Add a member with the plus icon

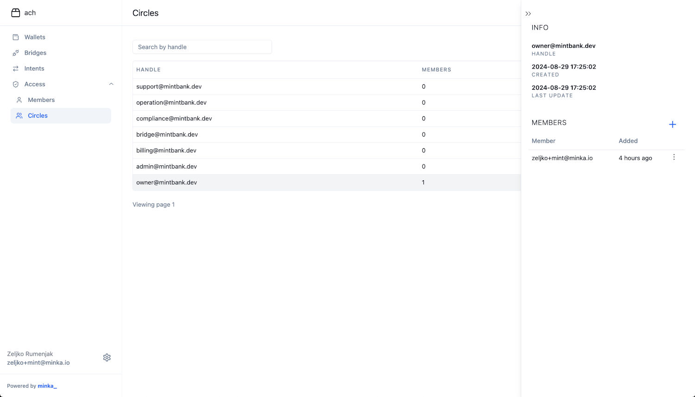tap(672, 124)
